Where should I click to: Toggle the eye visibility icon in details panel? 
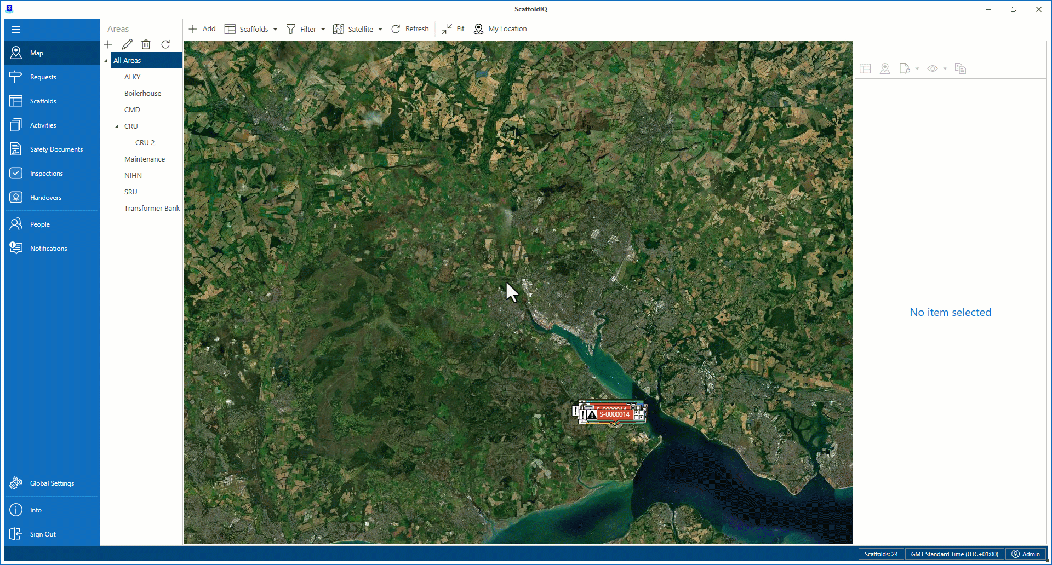(x=933, y=68)
